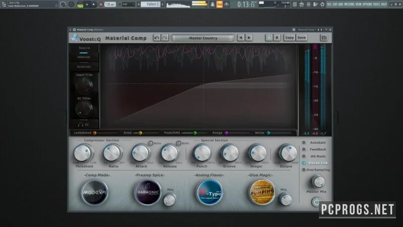This screenshot has height=227, width=403.
Task: Select Internal source
Action: pyautogui.click(x=84, y=57)
